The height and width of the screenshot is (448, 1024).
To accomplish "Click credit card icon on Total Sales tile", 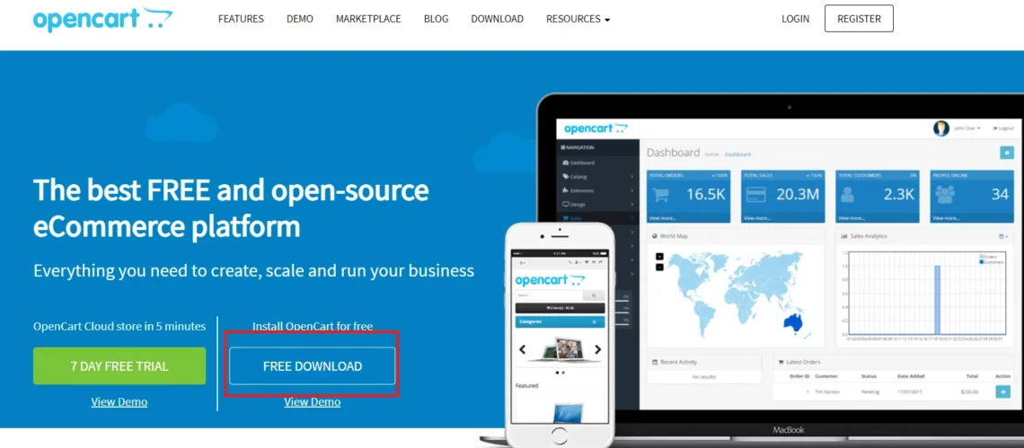I will [x=756, y=194].
